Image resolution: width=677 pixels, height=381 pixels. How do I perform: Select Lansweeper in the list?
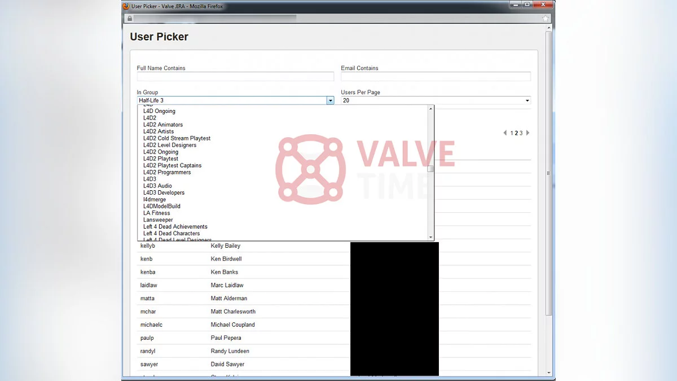[x=158, y=220]
